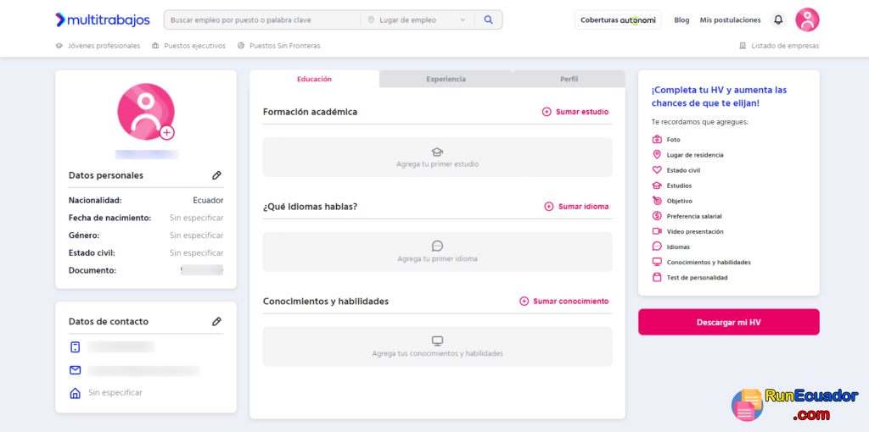This screenshot has height=432, width=869.
Task: Click the video camera icon beside Video presentación
Action: [657, 231]
